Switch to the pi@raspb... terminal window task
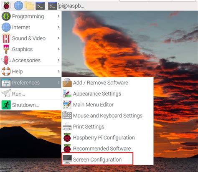Screen dimensions: 198x172 pos(66,6)
